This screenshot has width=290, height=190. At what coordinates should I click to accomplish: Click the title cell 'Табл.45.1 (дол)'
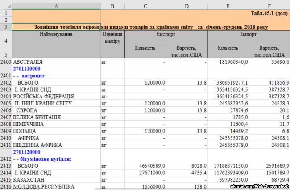click(x=269, y=13)
